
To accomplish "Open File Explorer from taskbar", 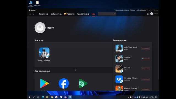I will 47,97.
